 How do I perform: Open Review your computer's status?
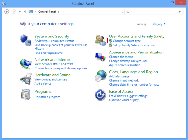click(54, 41)
